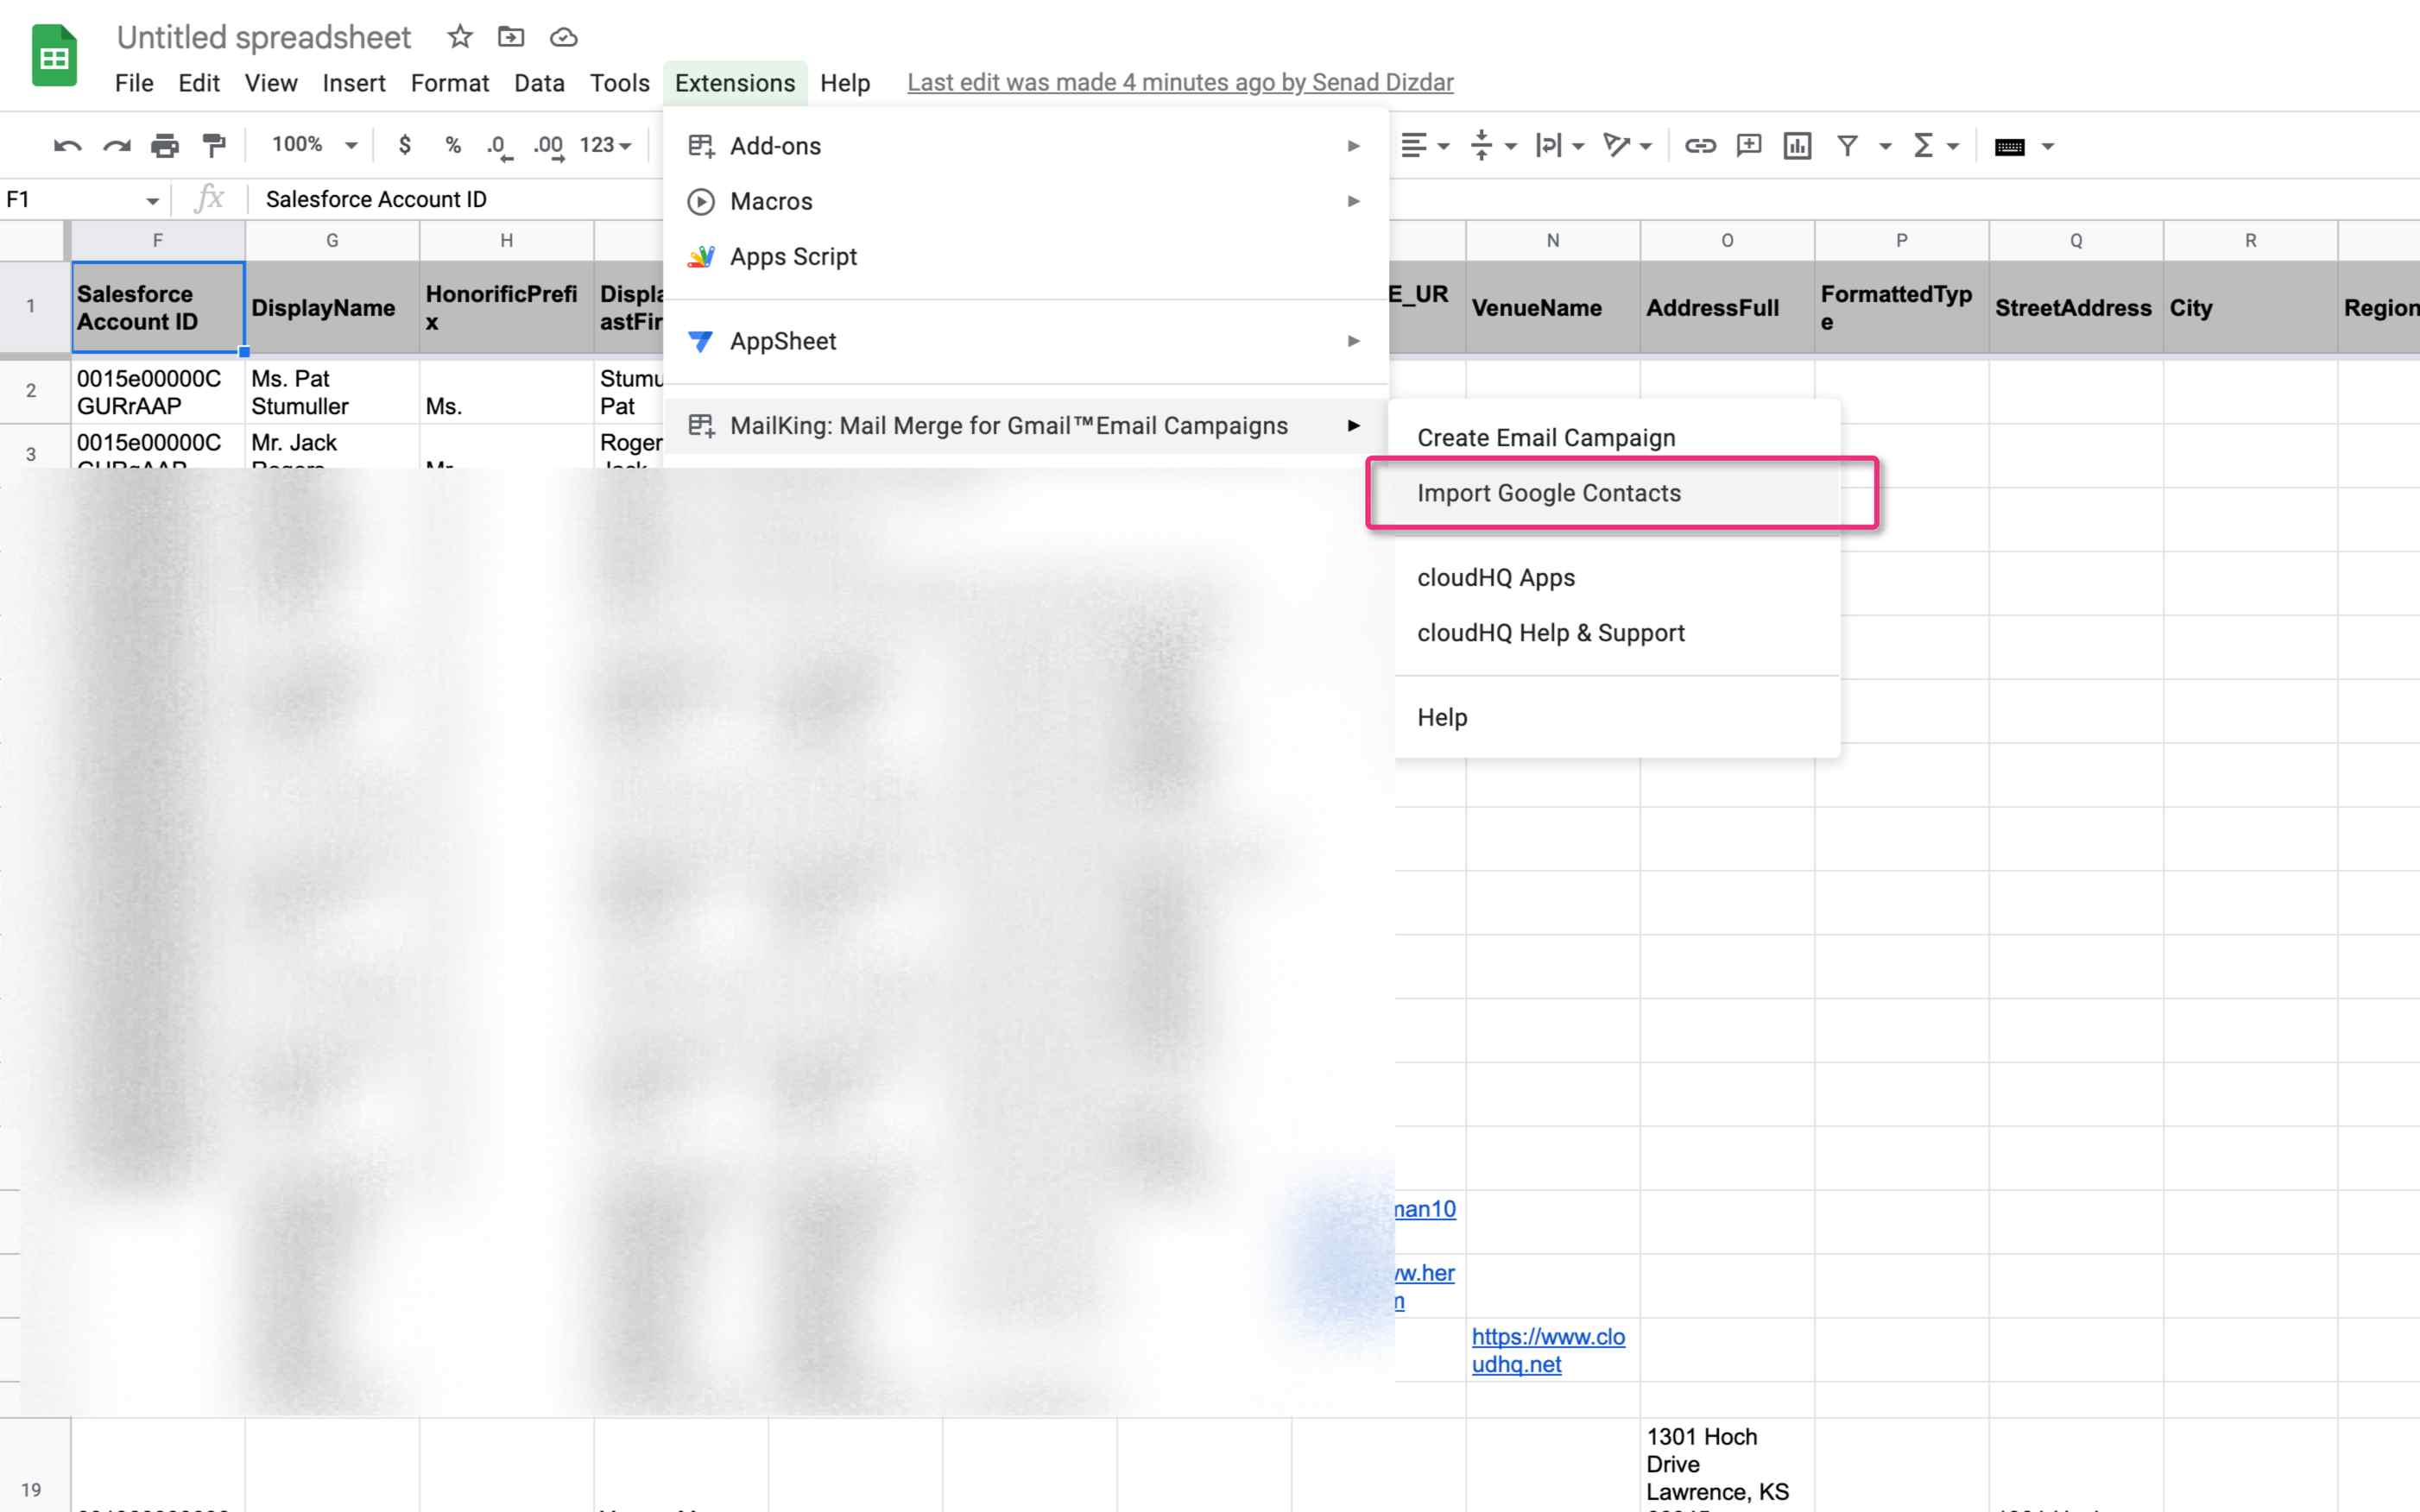The width and height of the screenshot is (2420, 1512).
Task: Format as percent
Action: click(453, 145)
